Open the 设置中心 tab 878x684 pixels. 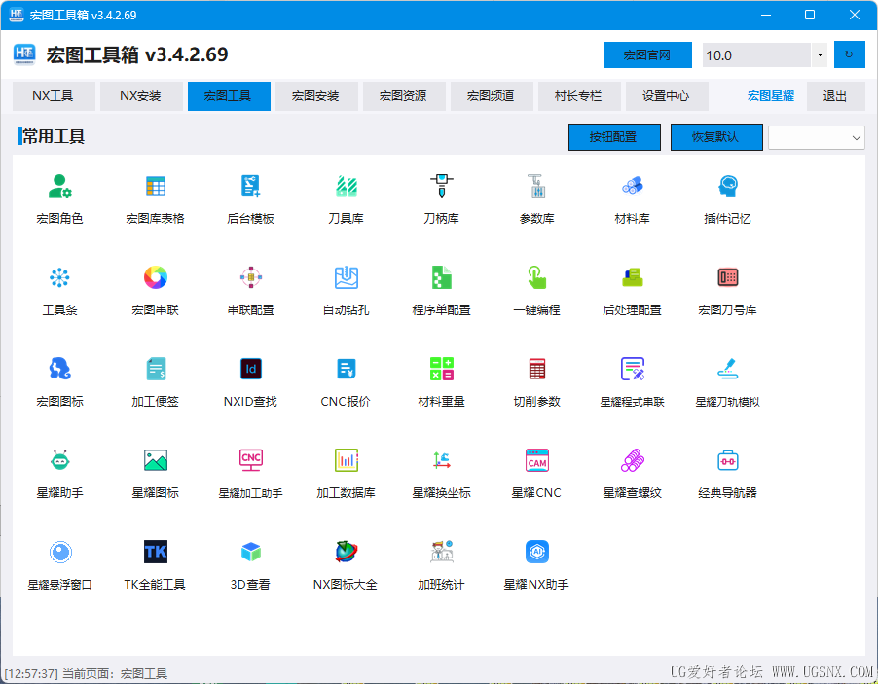(667, 96)
